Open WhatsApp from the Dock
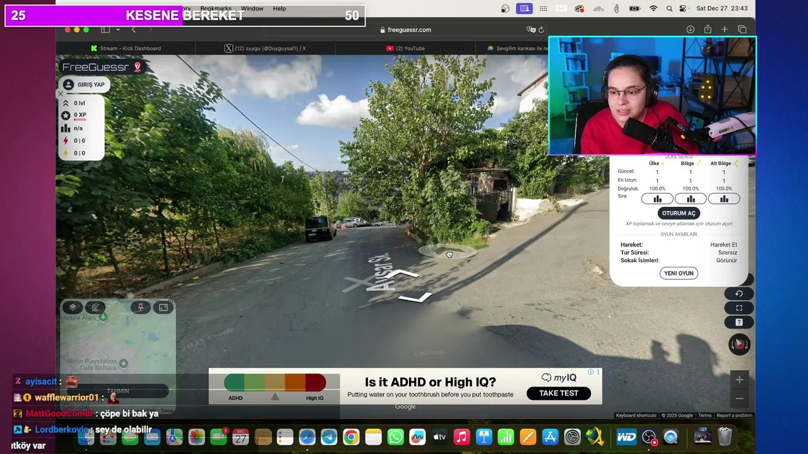 pyautogui.click(x=395, y=437)
